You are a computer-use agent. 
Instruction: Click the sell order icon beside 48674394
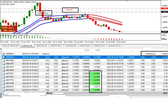click(x=4, y=70)
